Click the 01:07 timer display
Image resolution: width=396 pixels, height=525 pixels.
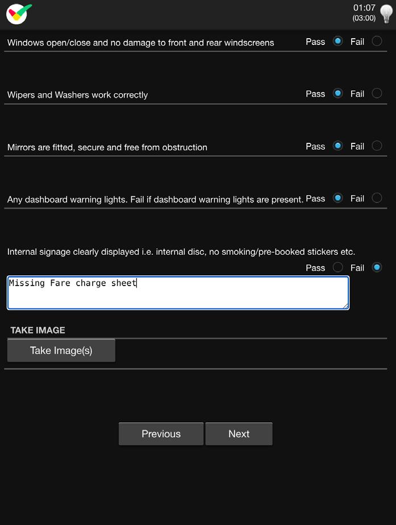[364, 8]
